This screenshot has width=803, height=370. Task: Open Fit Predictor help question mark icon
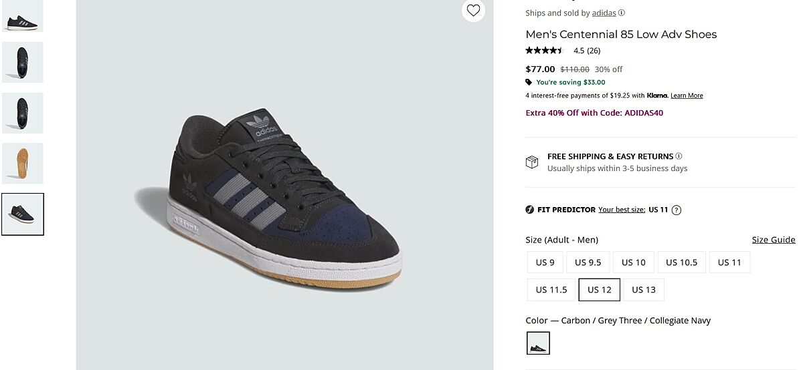677,210
